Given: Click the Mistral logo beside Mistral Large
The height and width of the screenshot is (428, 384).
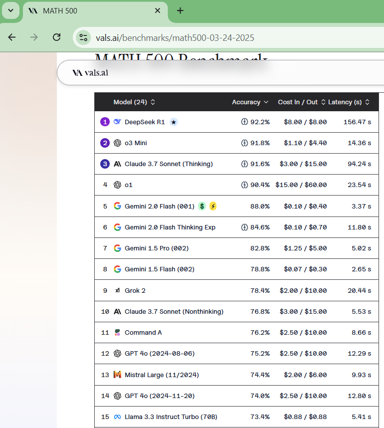Looking at the screenshot, I should (x=117, y=375).
